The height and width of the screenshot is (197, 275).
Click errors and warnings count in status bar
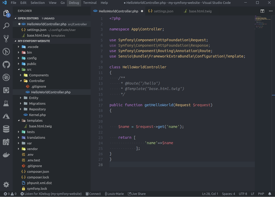[10, 194]
